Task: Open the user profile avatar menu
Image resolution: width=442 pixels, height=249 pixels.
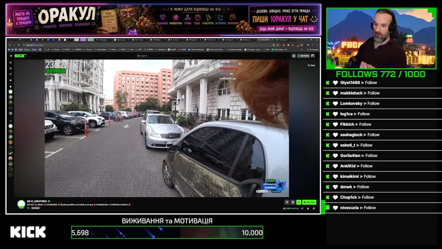Action: point(313,56)
